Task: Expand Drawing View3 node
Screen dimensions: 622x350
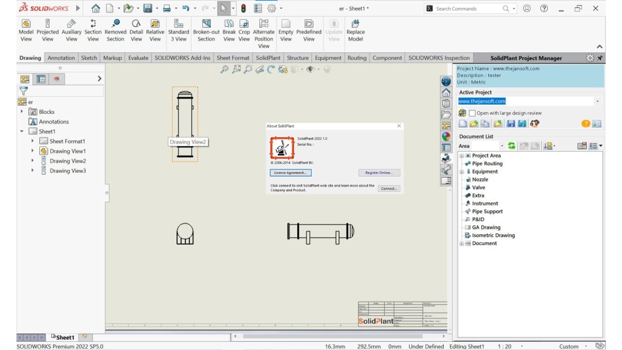Action: 33,171
